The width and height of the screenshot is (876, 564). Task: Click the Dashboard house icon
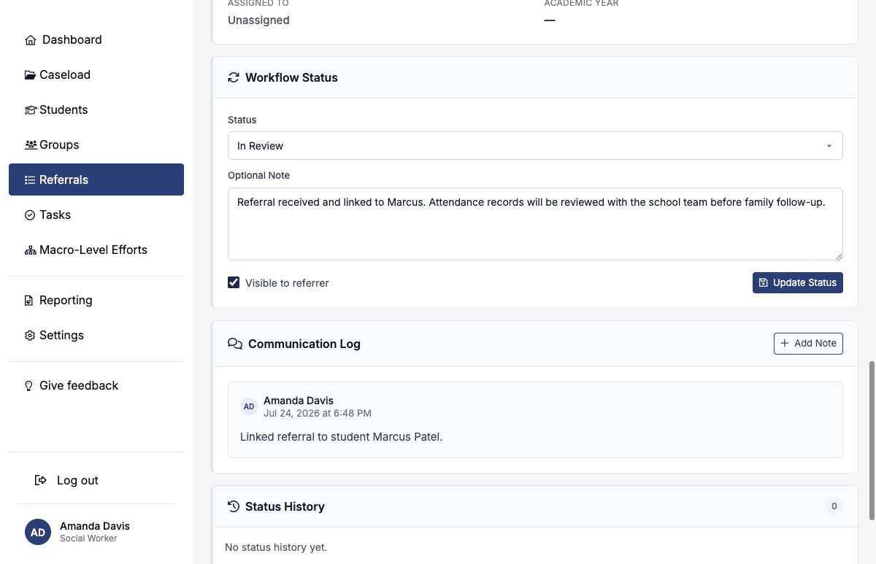[x=31, y=40]
